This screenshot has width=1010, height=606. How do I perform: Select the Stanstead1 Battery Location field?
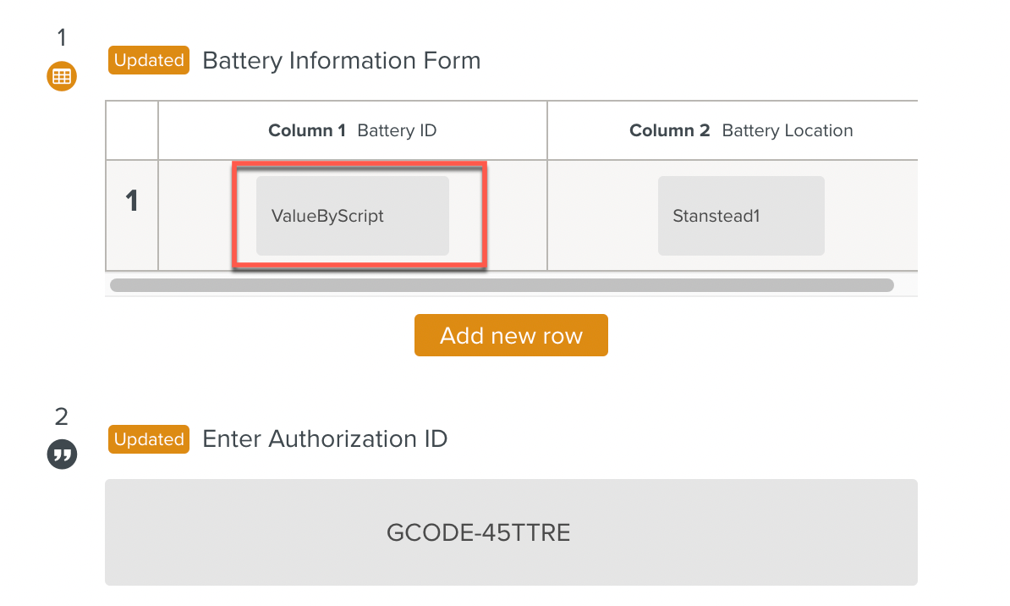[741, 216]
